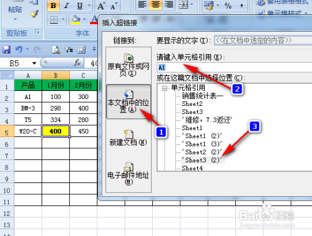
Task: Click the Format Painter brush icon
Action: (x=34, y=14)
